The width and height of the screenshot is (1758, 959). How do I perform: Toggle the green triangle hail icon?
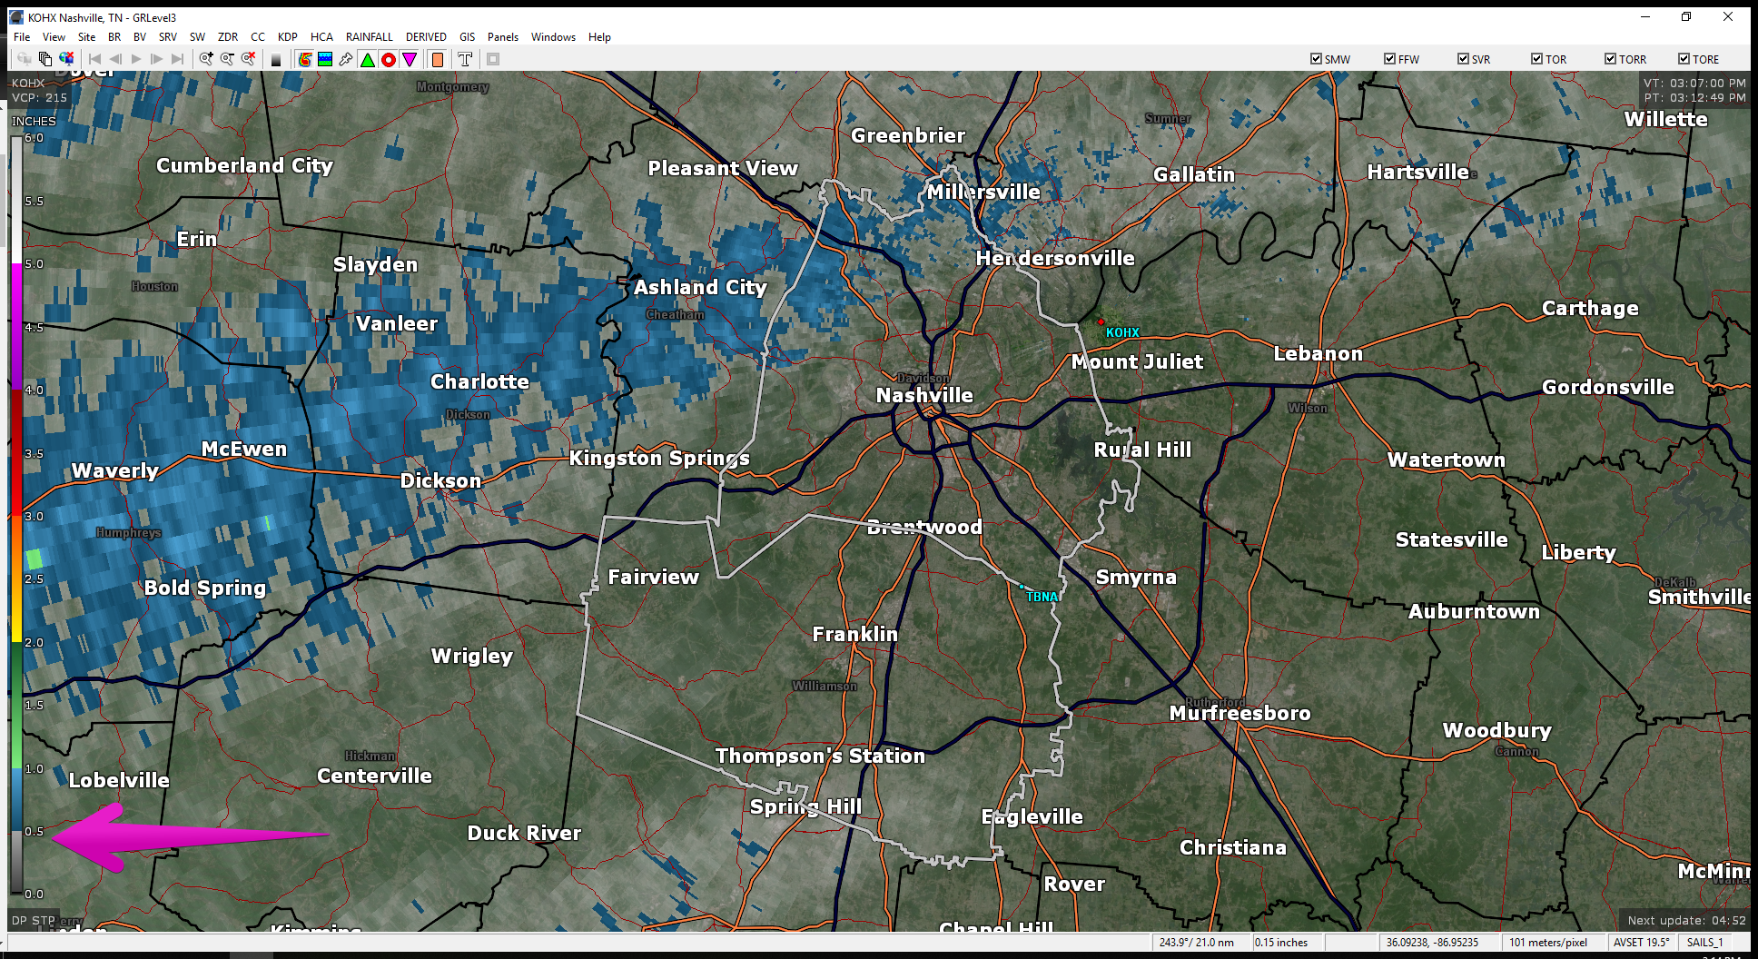367,59
